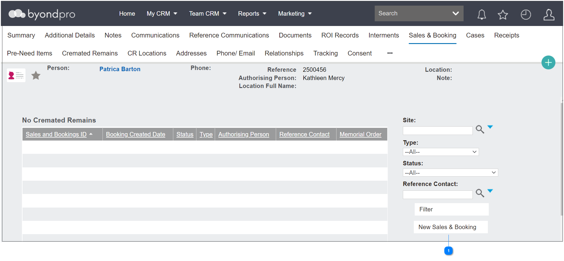The width and height of the screenshot is (564, 261).
Task: Open the user profile icon
Action: click(x=549, y=14)
